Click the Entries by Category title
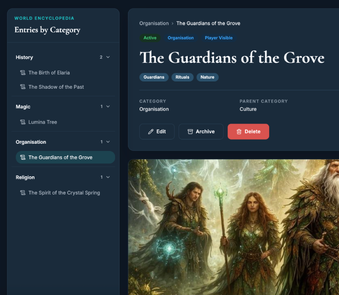Viewport: 339px width, 295px height. pyautogui.click(x=47, y=30)
